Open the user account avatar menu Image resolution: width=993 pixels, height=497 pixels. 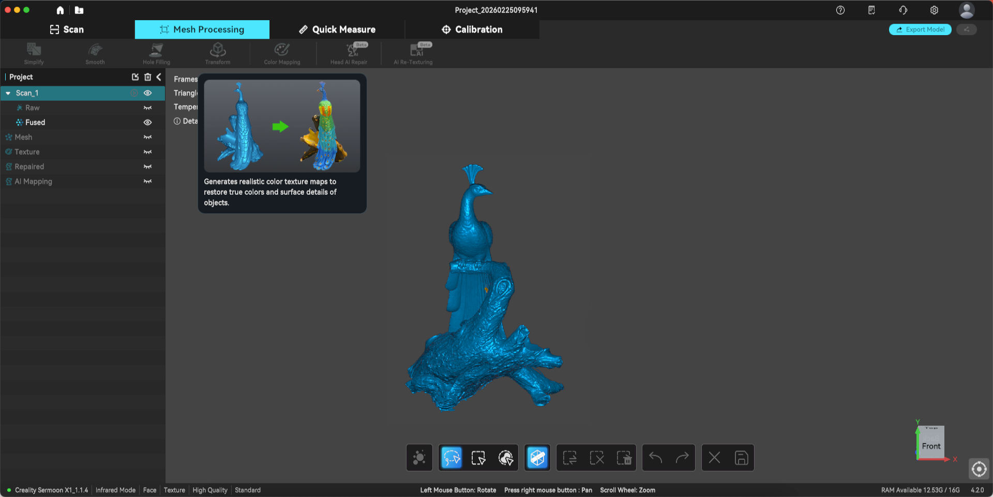point(966,10)
